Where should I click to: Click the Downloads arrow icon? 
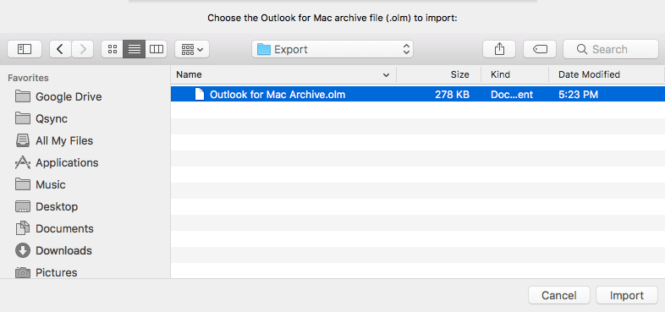(x=23, y=250)
